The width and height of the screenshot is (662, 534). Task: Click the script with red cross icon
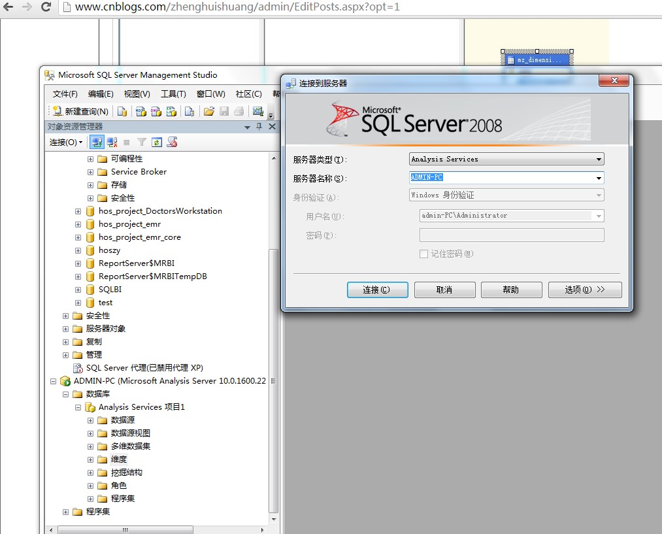pos(172,142)
